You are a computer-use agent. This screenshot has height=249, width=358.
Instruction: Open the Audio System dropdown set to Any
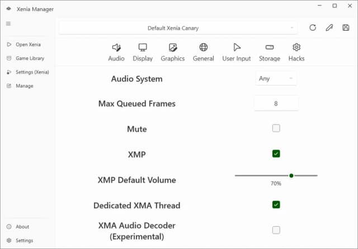coord(276,78)
